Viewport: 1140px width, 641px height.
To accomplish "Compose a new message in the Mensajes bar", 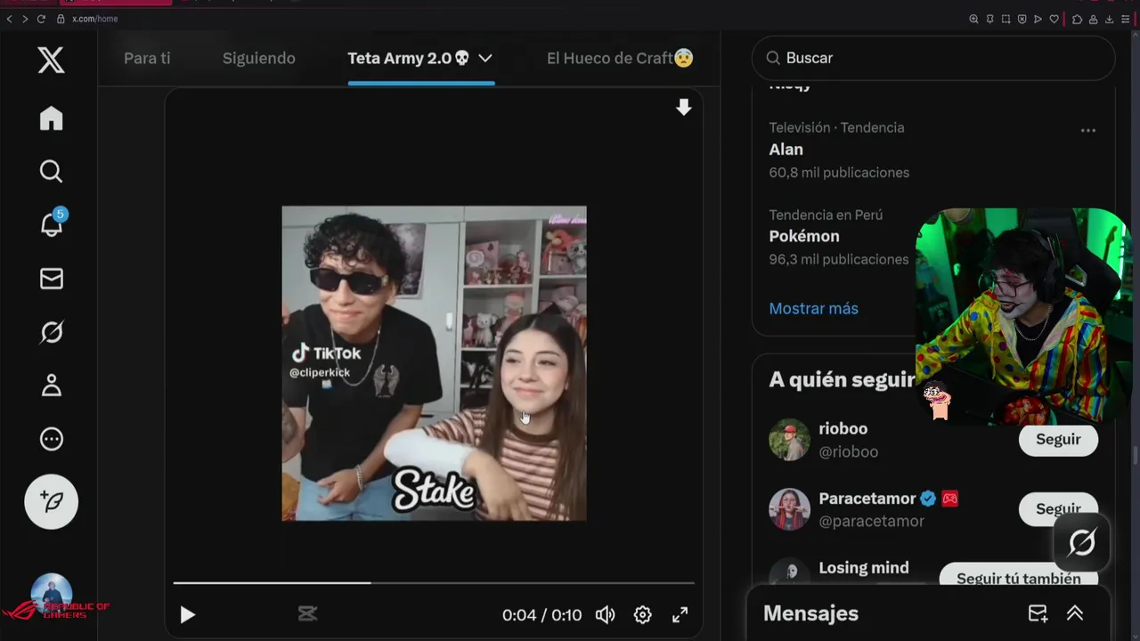I will (1038, 613).
